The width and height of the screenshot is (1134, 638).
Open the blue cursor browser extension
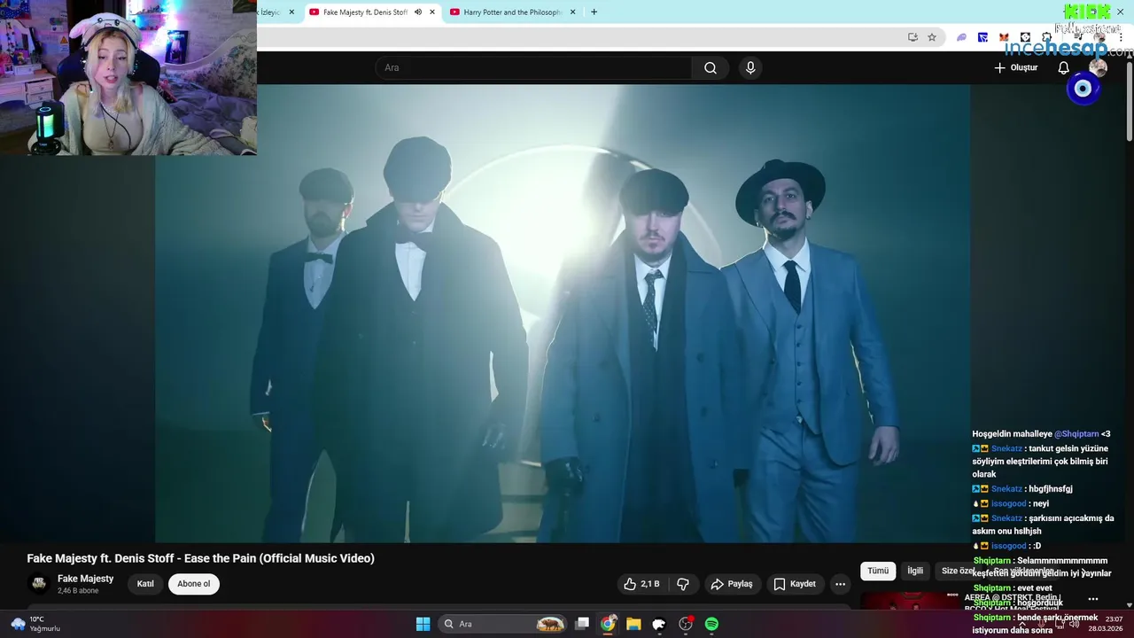(x=983, y=37)
